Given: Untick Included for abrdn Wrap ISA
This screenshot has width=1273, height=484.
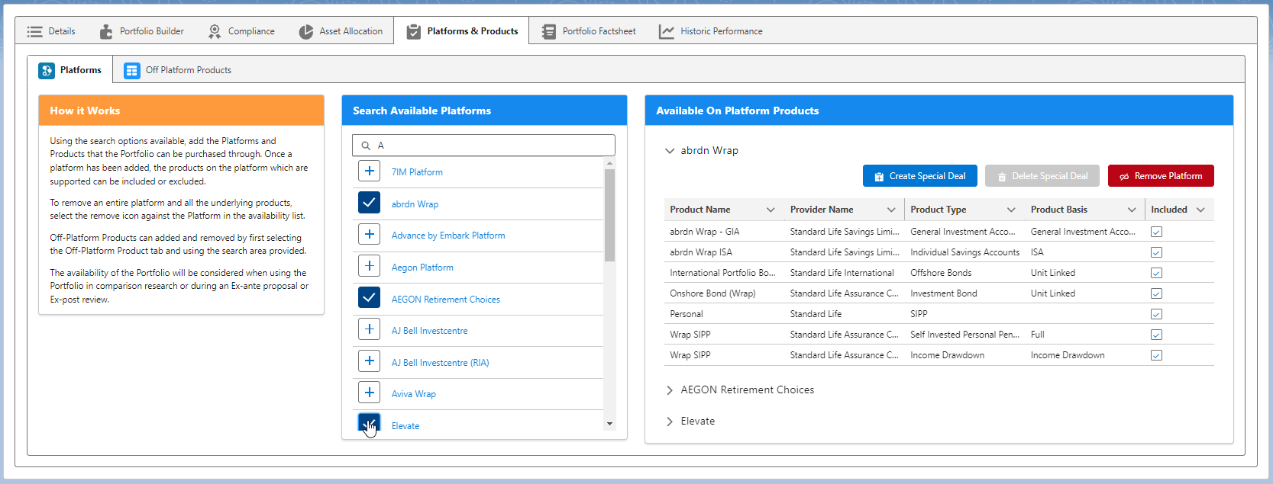Looking at the screenshot, I should coord(1156,252).
